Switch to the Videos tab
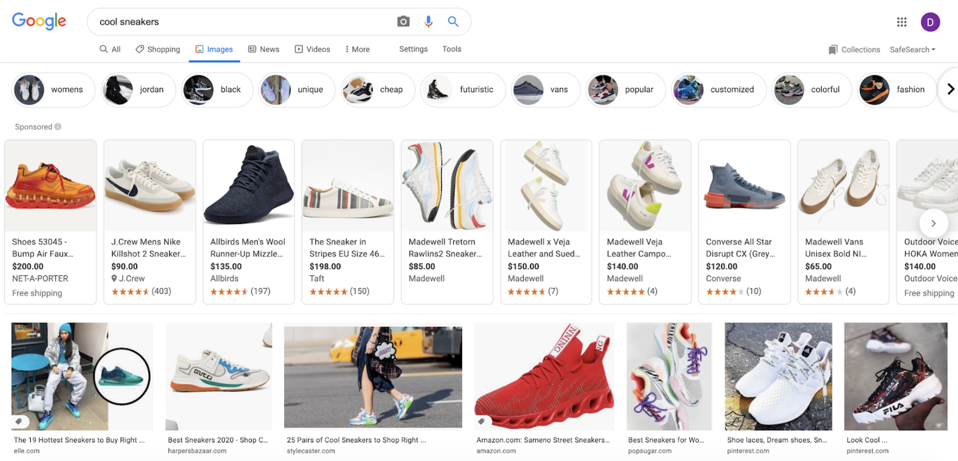The width and height of the screenshot is (958, 461). click(x=313, y=49)
